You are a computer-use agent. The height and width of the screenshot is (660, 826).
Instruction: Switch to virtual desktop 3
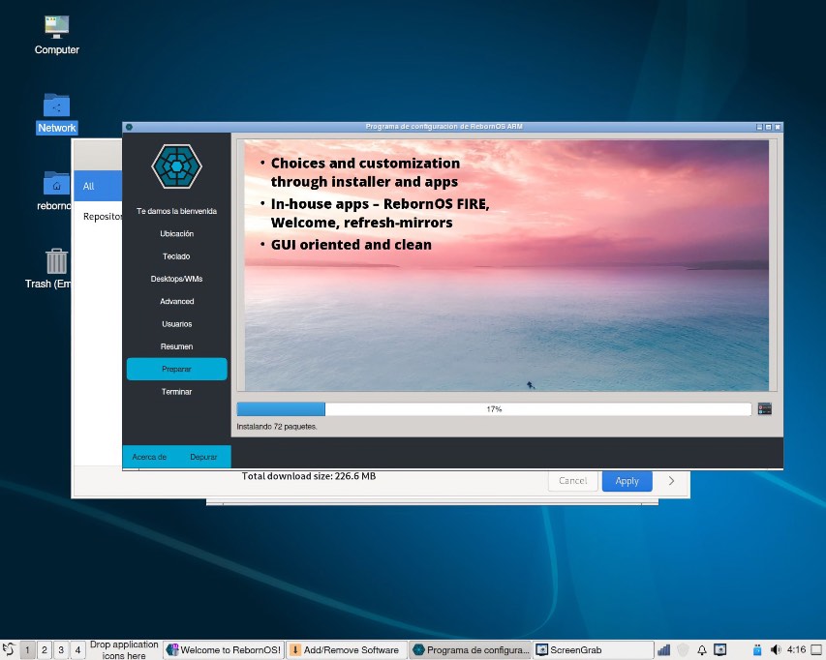click(61, 650)
